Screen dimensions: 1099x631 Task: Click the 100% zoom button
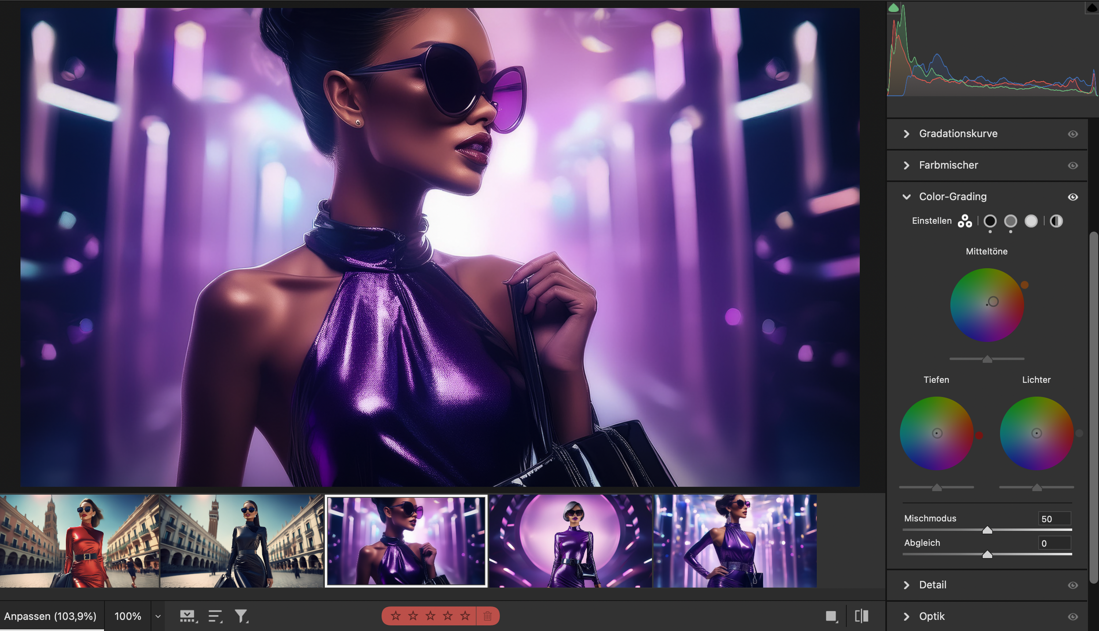(x=127, y=616)
